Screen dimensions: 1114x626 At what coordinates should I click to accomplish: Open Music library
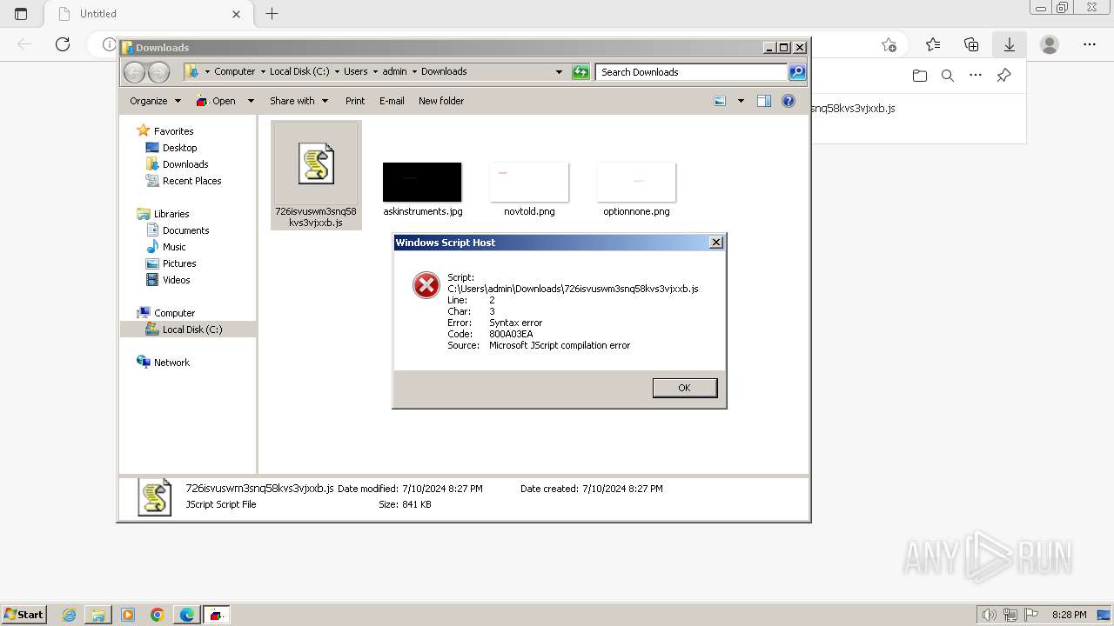(174, 247)
